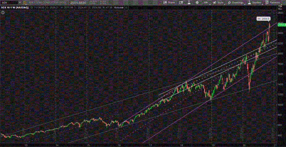286x147 pixels.
Task: Click the 16 year label on time axis
Action: tap(119, 145)
